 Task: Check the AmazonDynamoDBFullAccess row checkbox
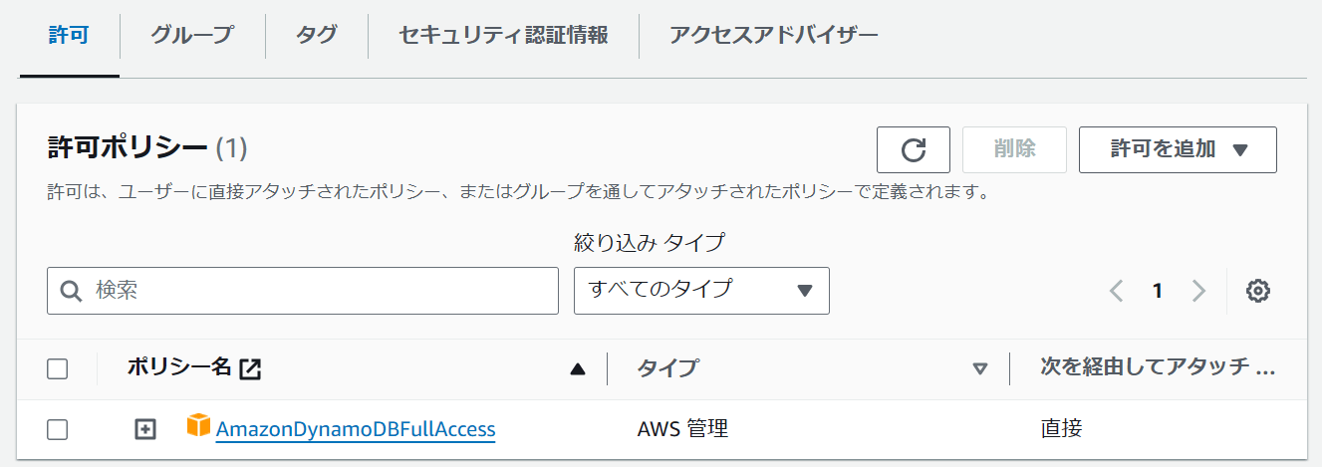pos(58,430)
